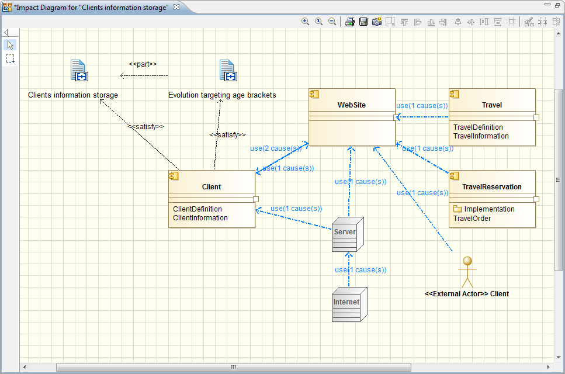565x374 pixels.
Task: Click the Zoom Out magnifier icon
Action: [x=332, y=22]
